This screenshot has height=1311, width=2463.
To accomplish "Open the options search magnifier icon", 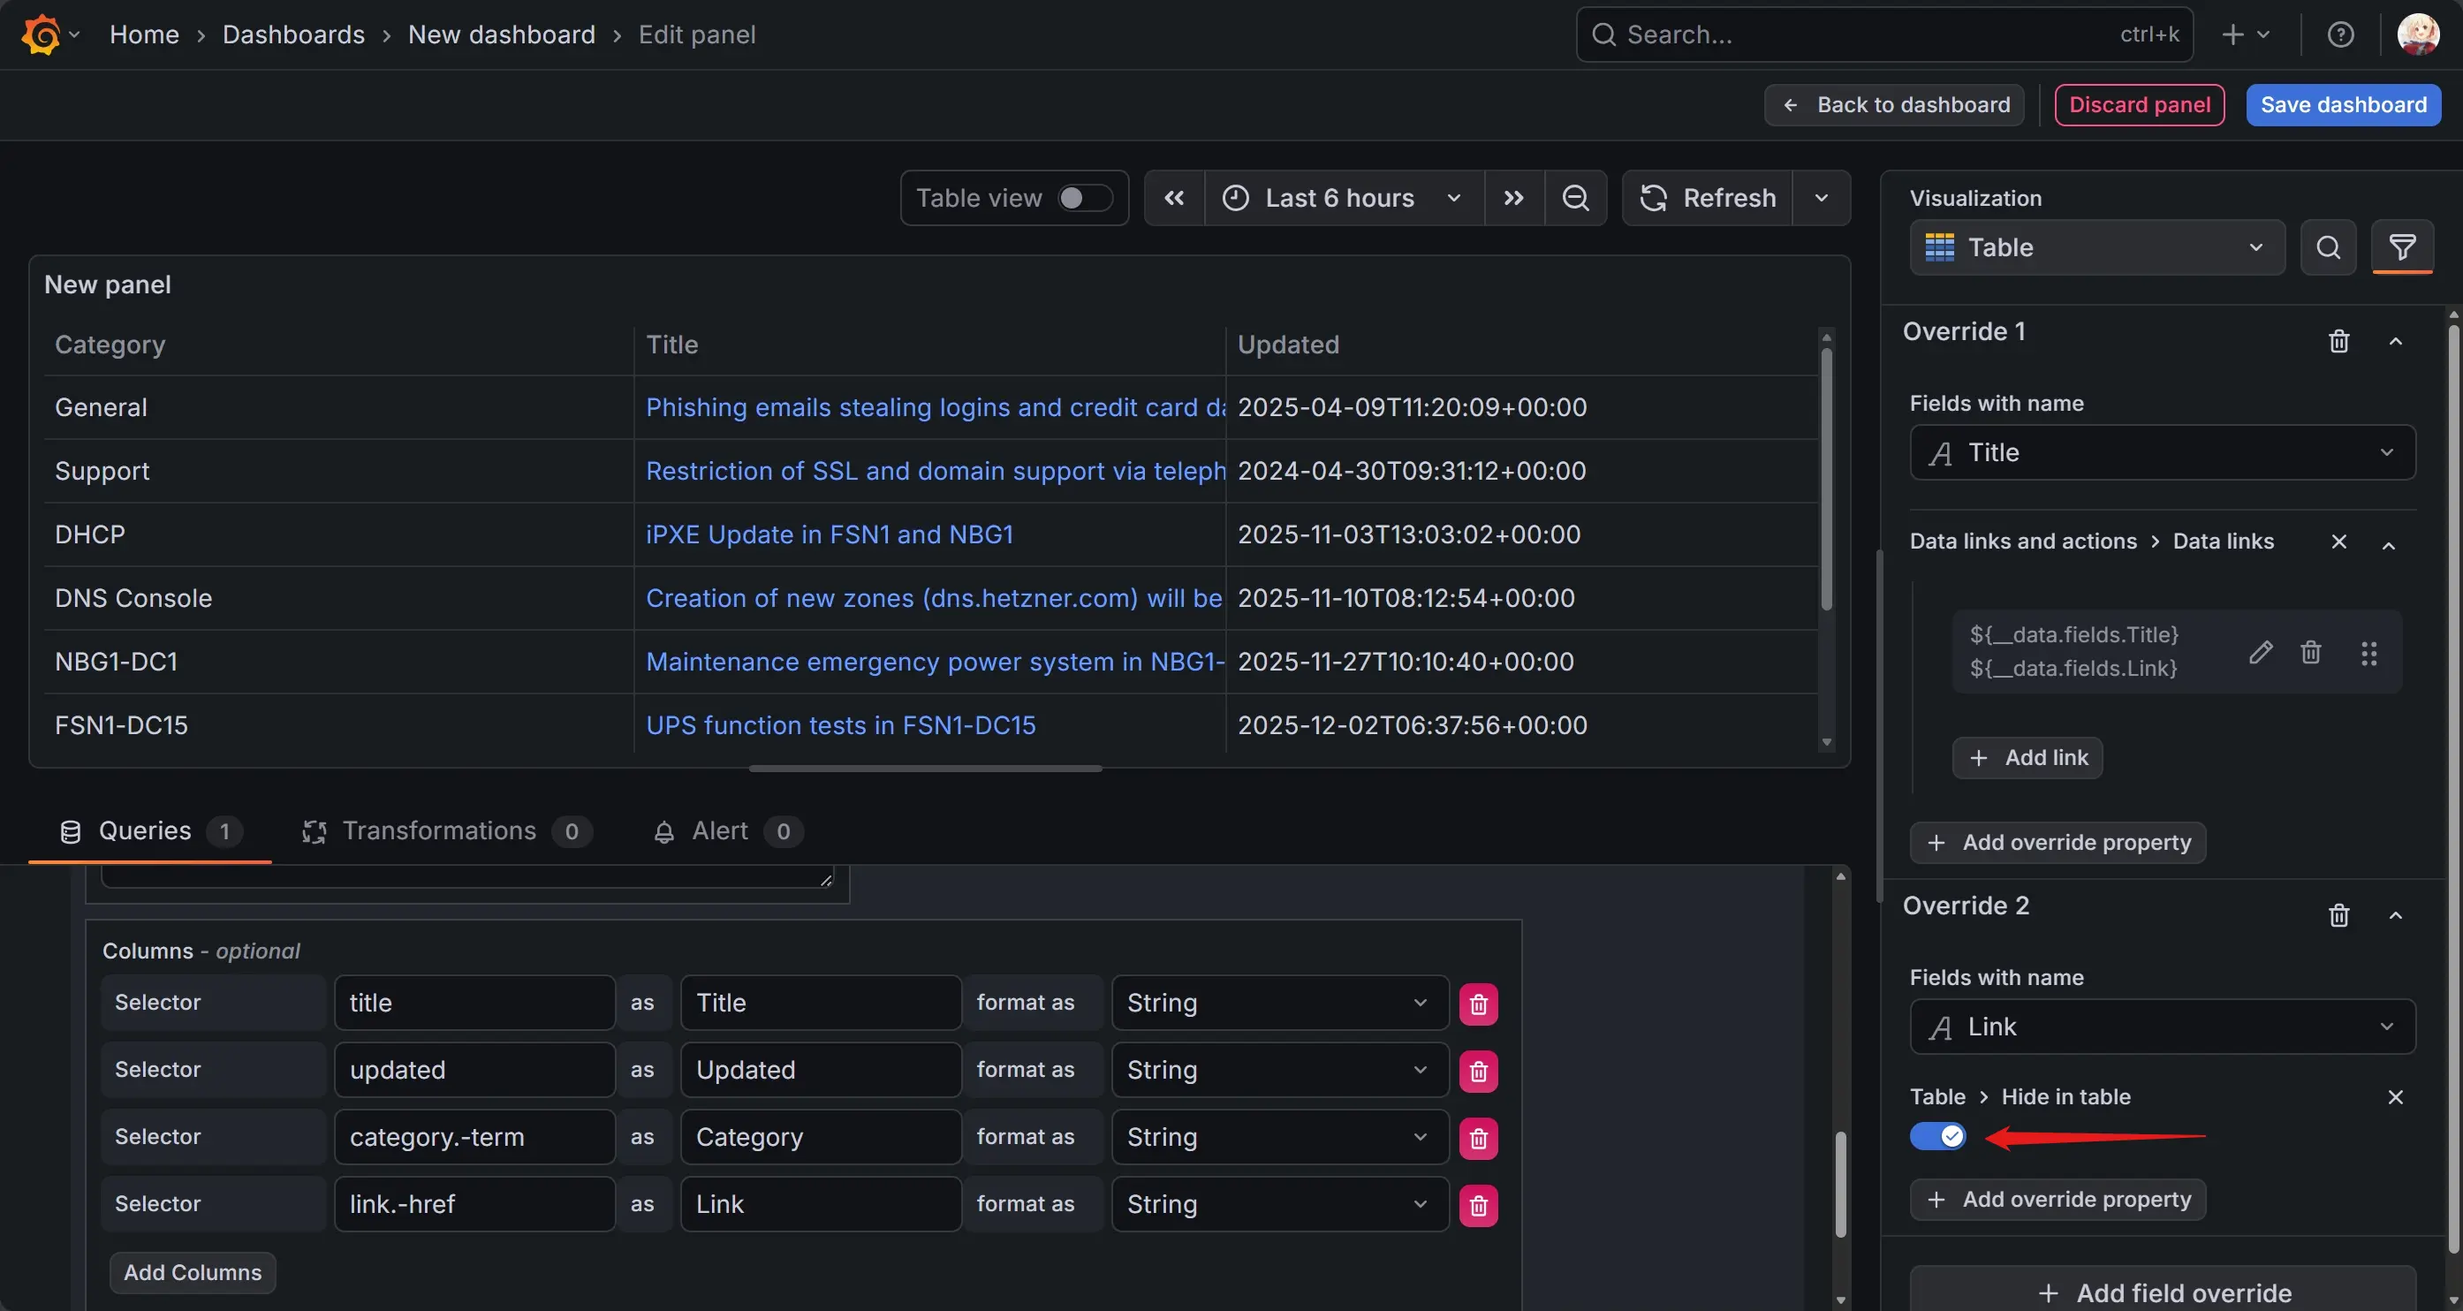I will coord(2327,247).
